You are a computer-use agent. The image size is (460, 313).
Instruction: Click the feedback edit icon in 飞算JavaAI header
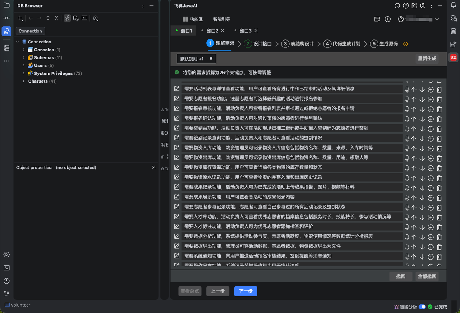[414, 6]
